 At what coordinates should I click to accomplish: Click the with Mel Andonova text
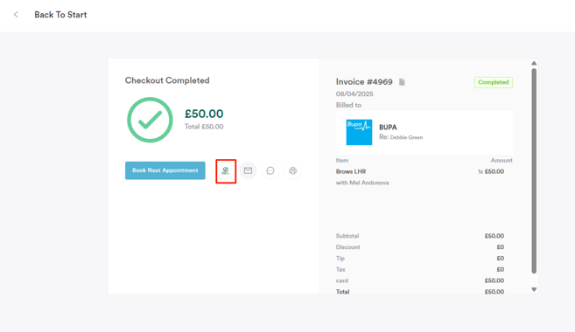[x=362, y=183]
